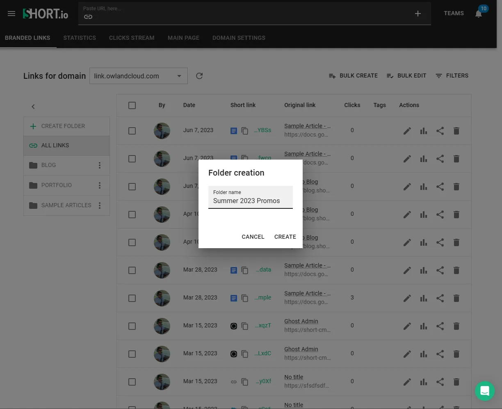The width and height of the screenshot is (502, 409).
Task: Switch to the Statistics tab
Action: [80, 38]
